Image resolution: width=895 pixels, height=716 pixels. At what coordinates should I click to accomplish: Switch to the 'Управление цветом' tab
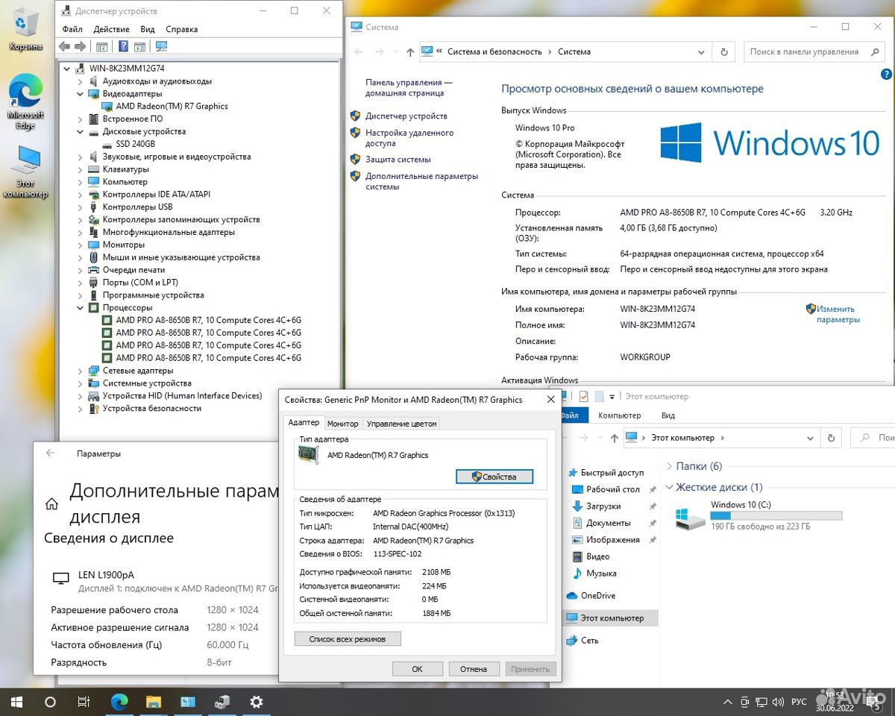pos(401,424)
